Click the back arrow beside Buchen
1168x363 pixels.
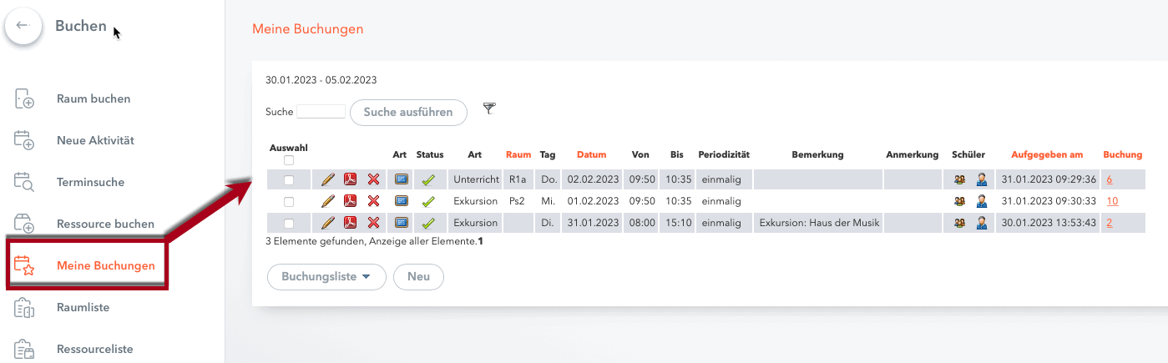(23, 27)
